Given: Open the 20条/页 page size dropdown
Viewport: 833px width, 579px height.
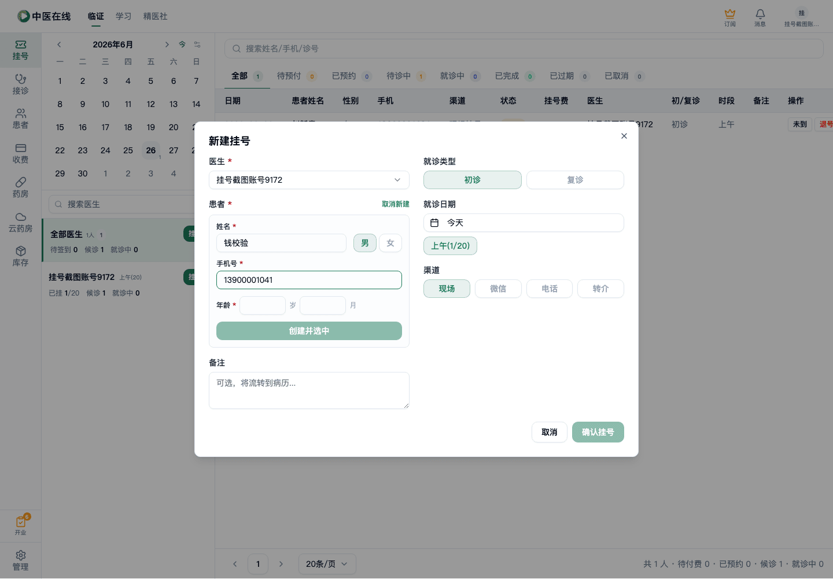Looking at the screenshot, I should (327, 564).
